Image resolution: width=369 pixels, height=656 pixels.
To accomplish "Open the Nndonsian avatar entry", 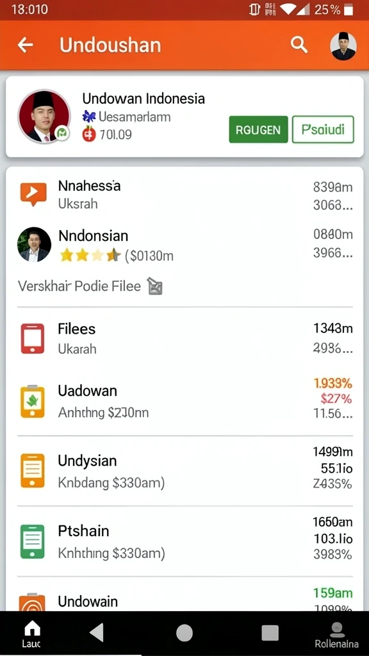I will (x=35, y=244).
